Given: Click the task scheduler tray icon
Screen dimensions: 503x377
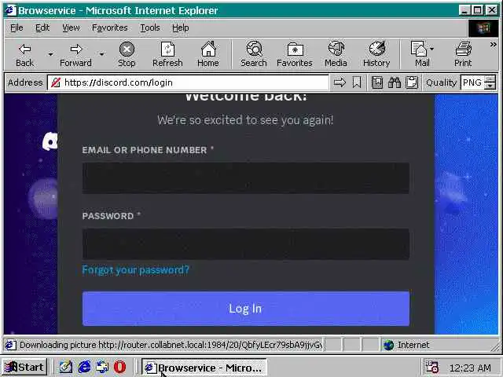Looking at the screenshot, I should pos(431,368).
